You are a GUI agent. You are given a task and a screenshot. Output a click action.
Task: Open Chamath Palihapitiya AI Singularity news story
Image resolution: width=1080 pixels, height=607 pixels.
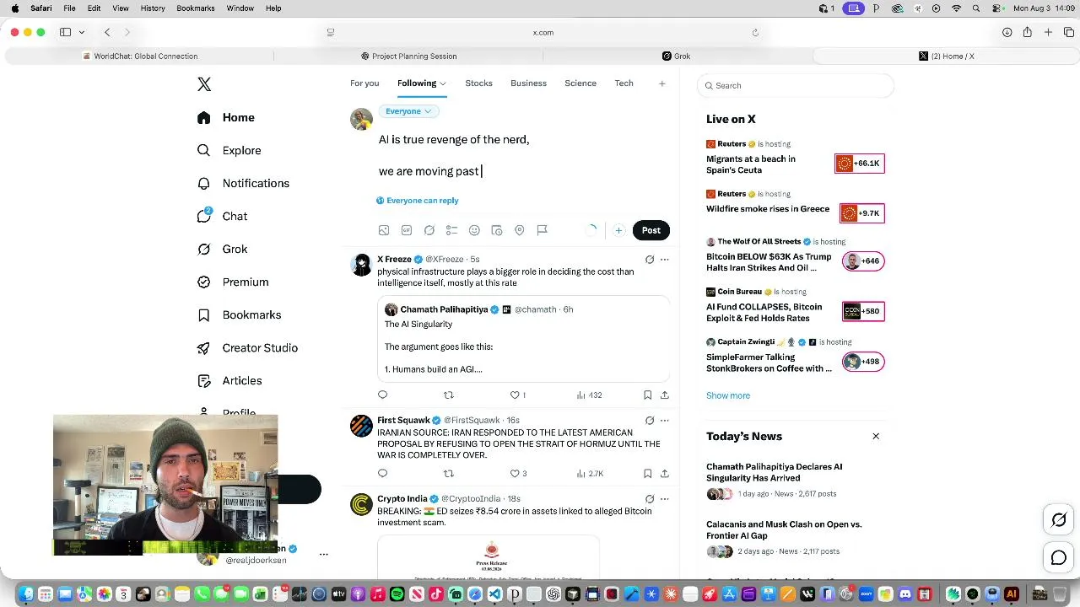click(x=795, y=480)
